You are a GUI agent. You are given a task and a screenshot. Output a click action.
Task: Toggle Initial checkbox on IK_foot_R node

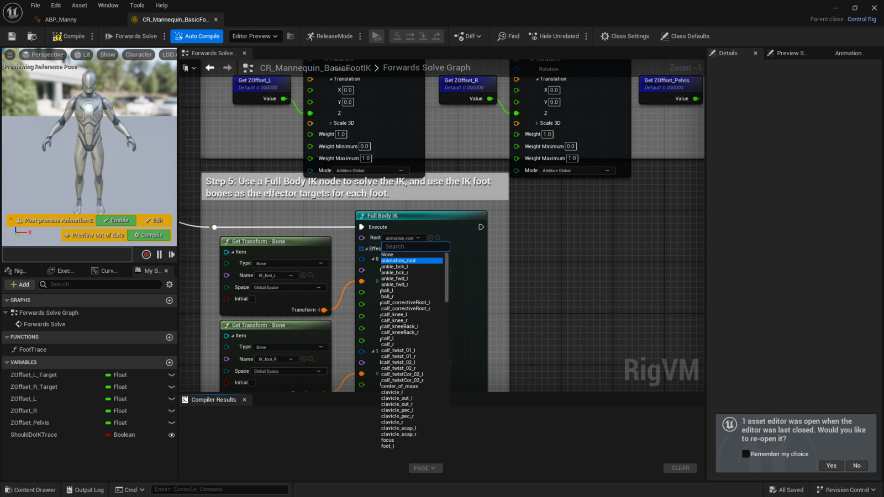tap(252, 383)
